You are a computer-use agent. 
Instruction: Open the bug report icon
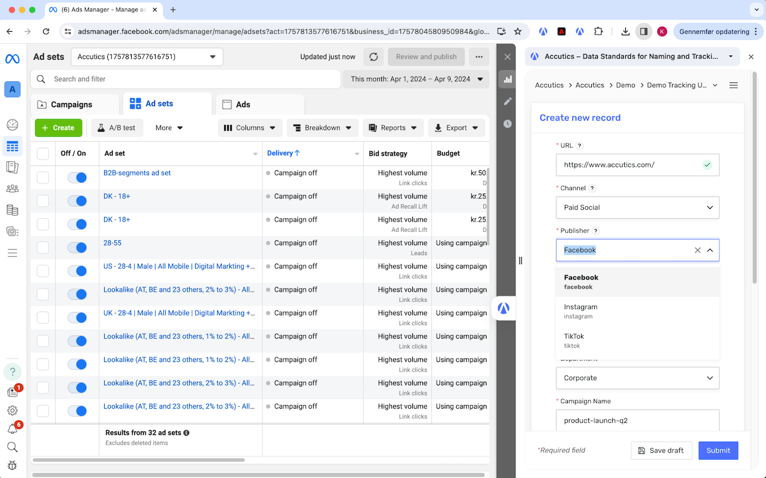[13, 465]
